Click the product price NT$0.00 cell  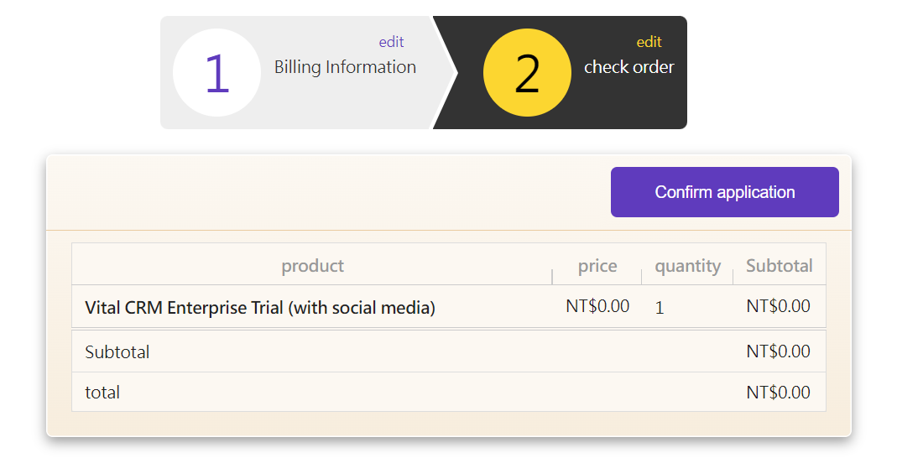click(x=597, y=306)
